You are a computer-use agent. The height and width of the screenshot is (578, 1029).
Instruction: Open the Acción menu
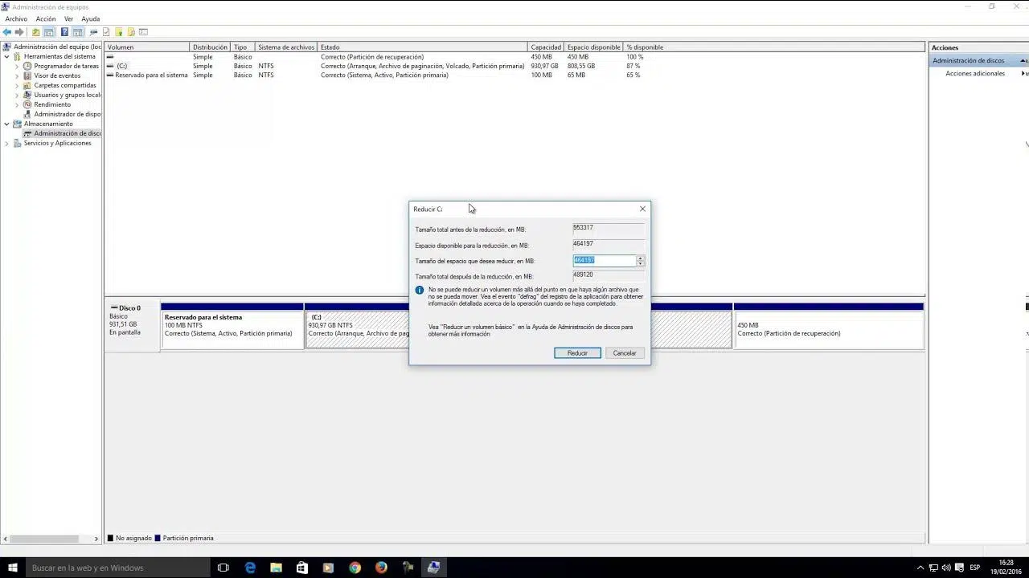(x=46, y=18)
